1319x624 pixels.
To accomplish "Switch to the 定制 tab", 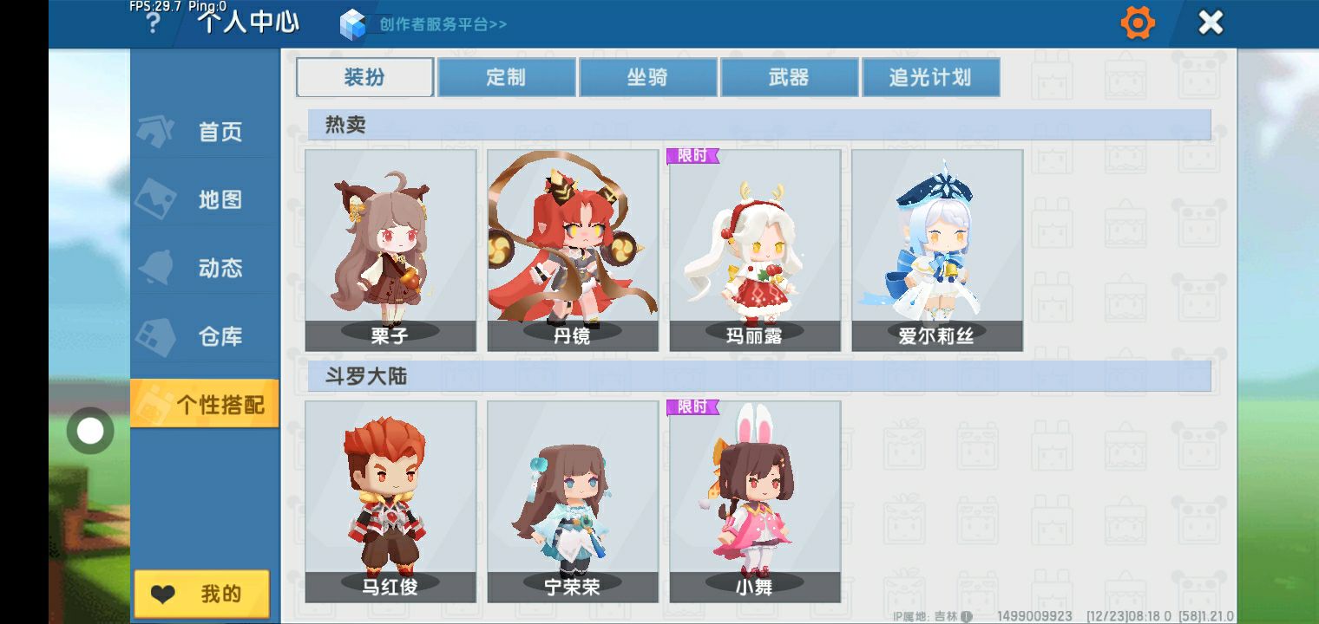I will coord(507,77).
